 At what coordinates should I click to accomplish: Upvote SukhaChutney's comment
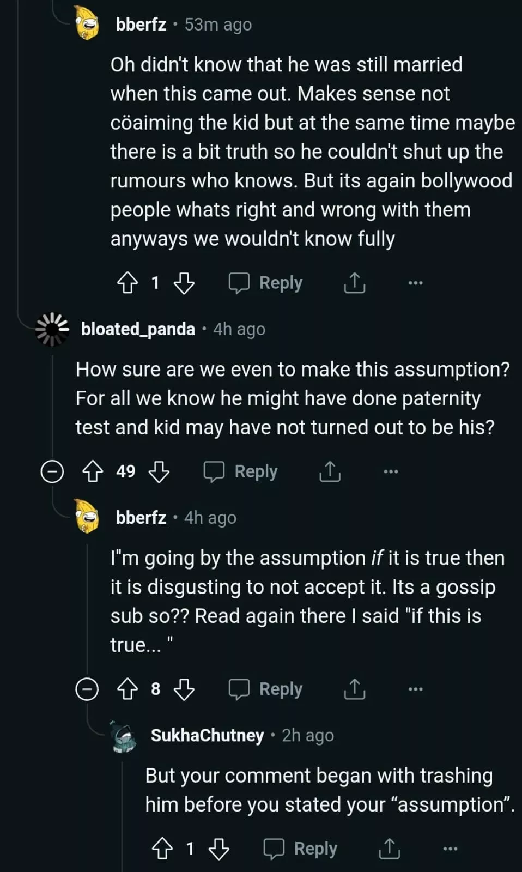coord(162,849)
